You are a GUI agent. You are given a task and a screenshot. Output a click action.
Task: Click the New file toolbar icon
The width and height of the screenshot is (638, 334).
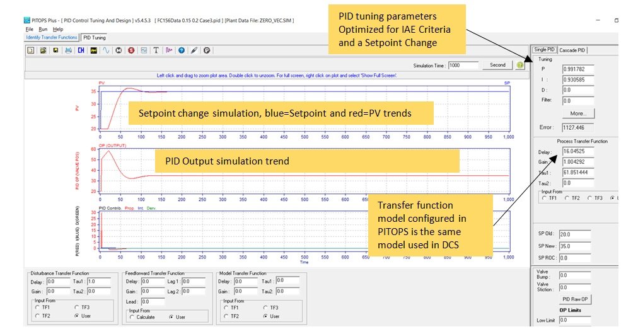tap(30, 50)
